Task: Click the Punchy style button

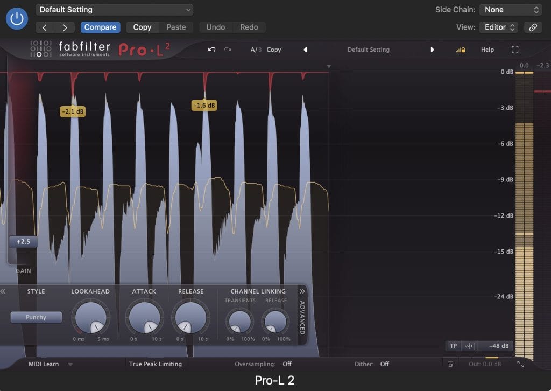Action: coord(36,317)
